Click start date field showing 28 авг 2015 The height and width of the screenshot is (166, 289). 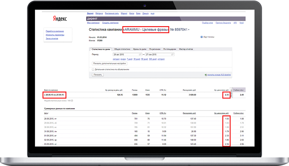point(127,54)
